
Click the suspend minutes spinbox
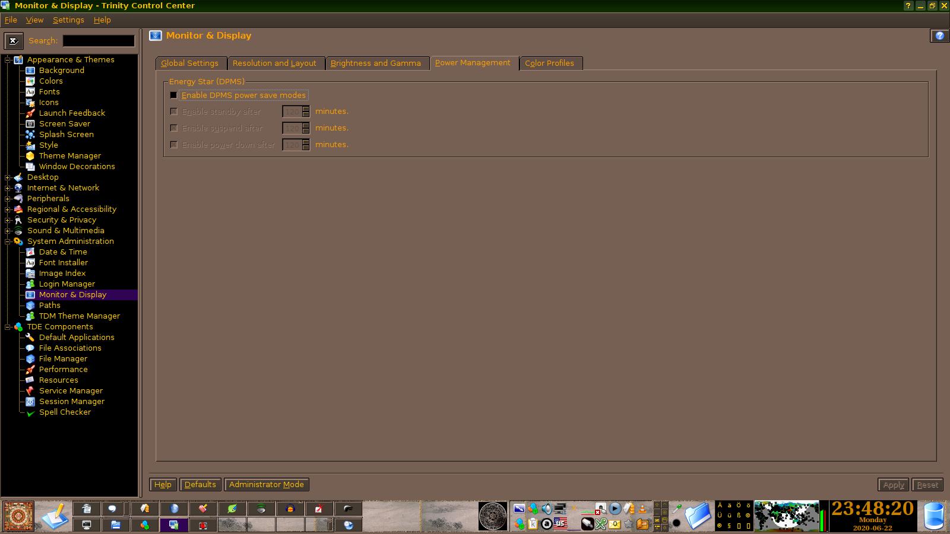pyautogui.click(x=296, y=128)
